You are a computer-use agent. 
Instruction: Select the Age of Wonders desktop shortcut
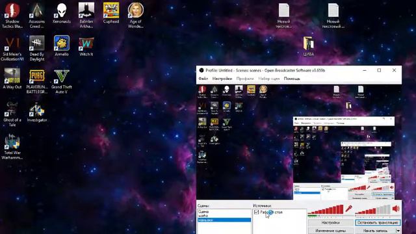[x=136, y=16]
